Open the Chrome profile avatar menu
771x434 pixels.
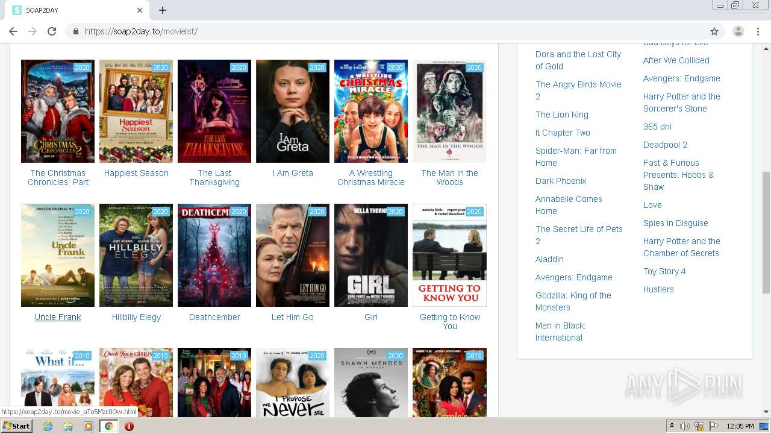pyautogui.click(x=738, y=31)
